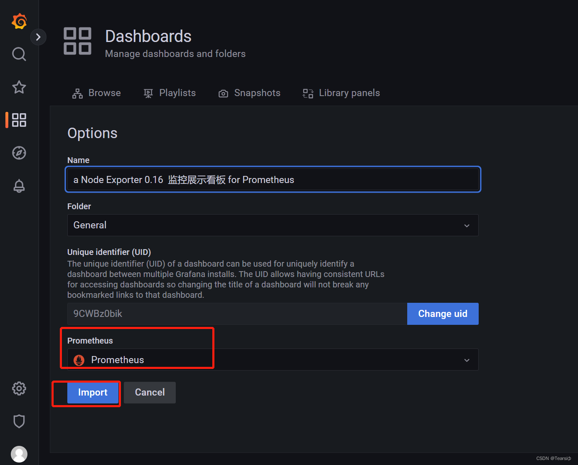
Task: Open the Dashboards grid icon in sidebar
Action: point(19,120)
